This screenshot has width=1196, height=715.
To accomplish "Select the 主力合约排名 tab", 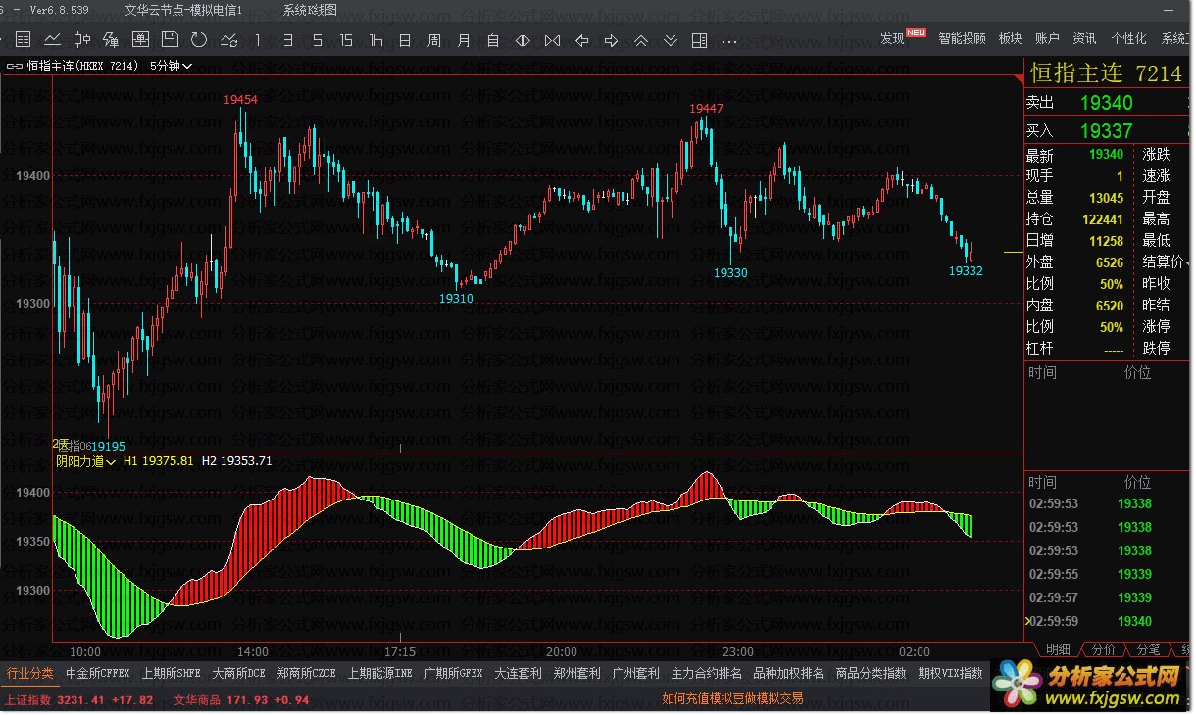I will coord(706,673).
